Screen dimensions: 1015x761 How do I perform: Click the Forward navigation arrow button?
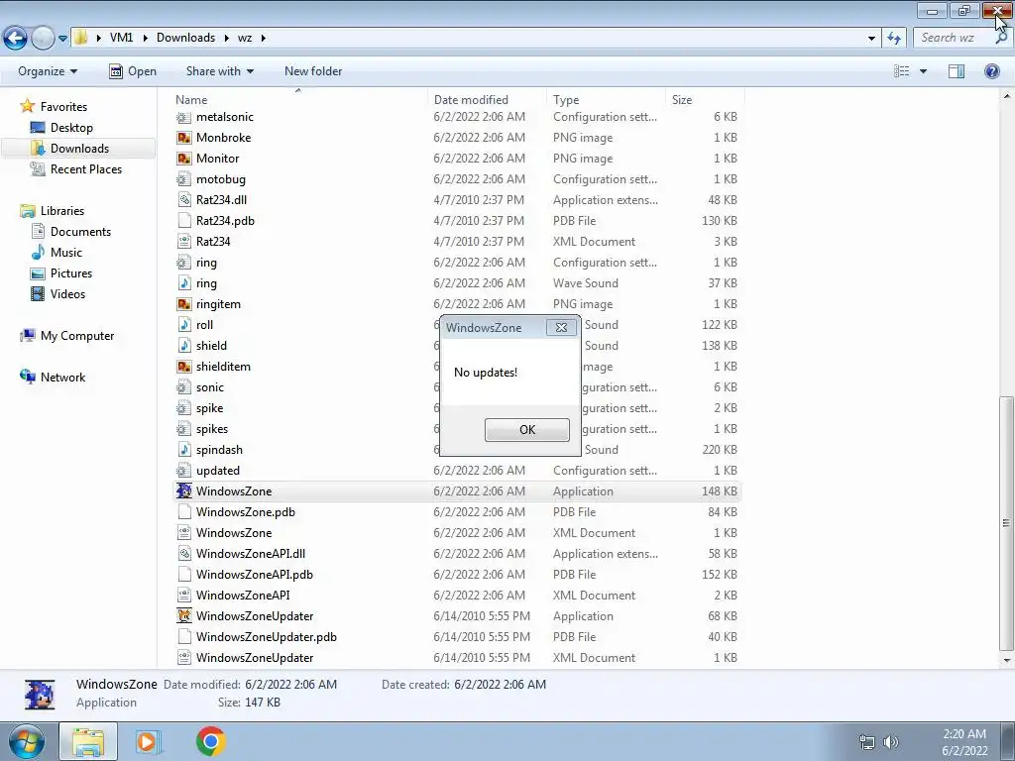coord(43,39)
